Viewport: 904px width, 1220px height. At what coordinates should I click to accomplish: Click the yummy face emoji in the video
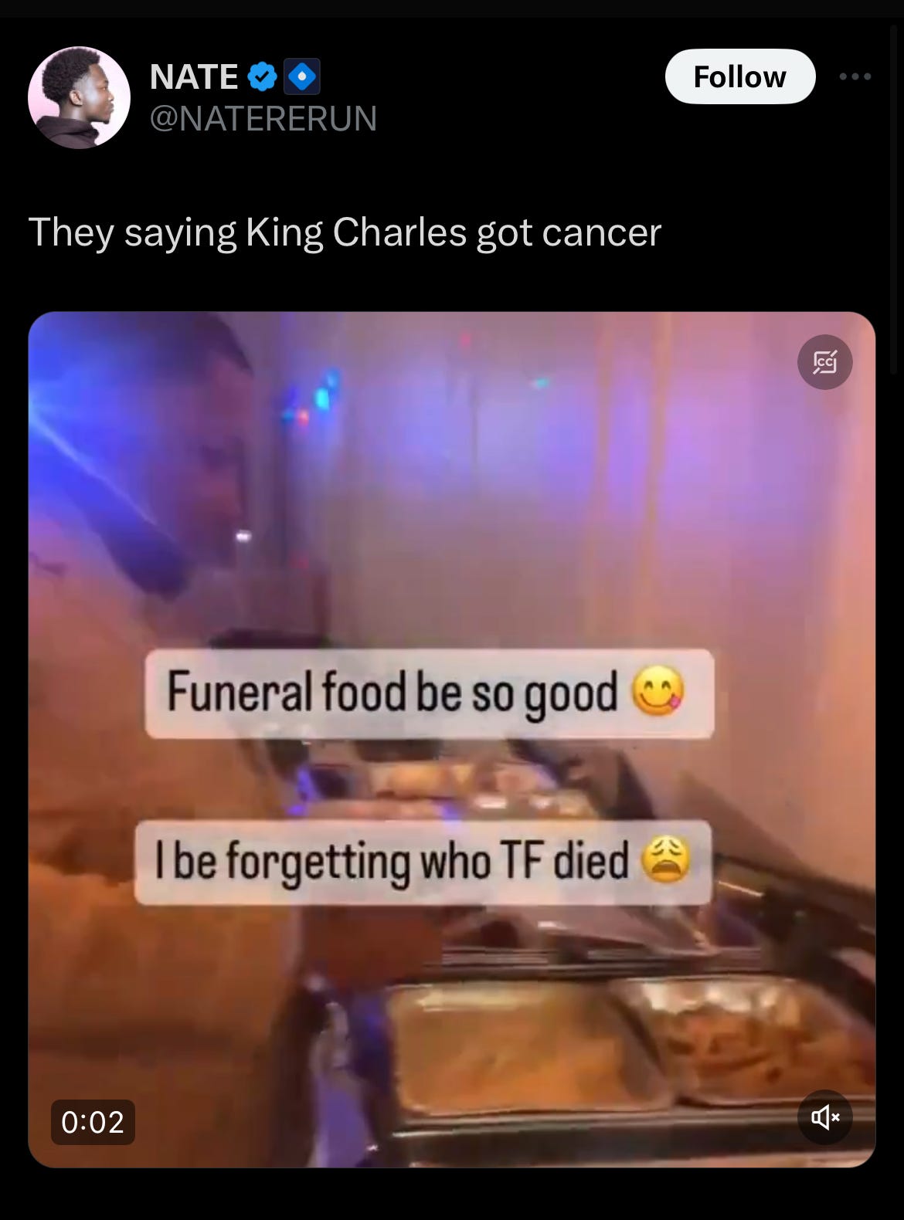click(658, 692)
